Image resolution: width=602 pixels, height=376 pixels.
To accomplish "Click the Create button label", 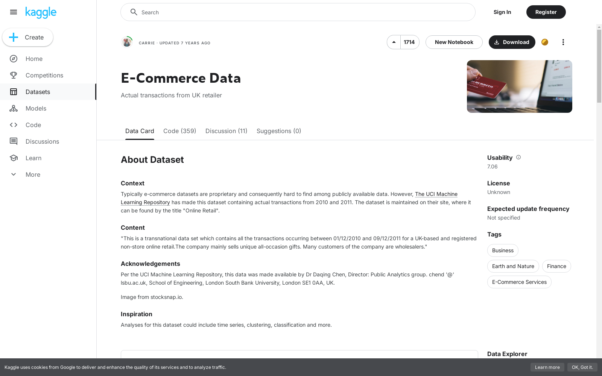I will tap(34, 37).
